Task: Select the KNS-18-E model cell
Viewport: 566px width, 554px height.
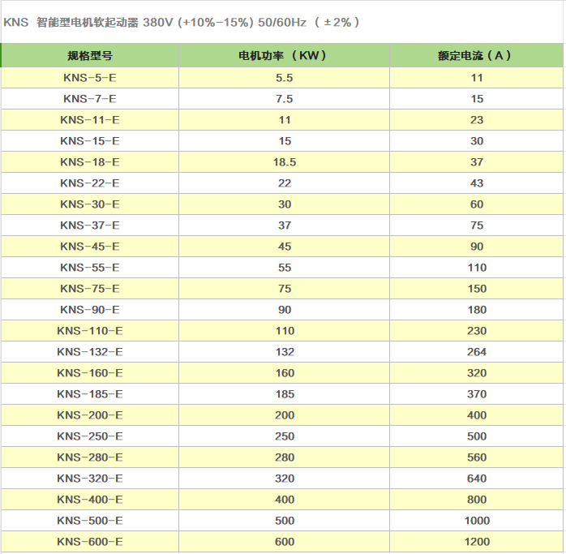Action: click(89, 162)
